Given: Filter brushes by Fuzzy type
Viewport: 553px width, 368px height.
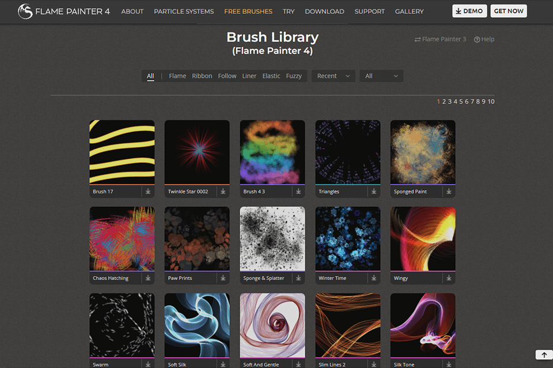Looking at the screenshot, I should point(294,76).
